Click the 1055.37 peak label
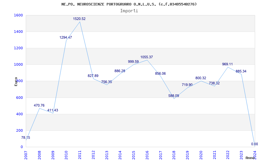This screenshot has width=258, height=161. [147, 57]
